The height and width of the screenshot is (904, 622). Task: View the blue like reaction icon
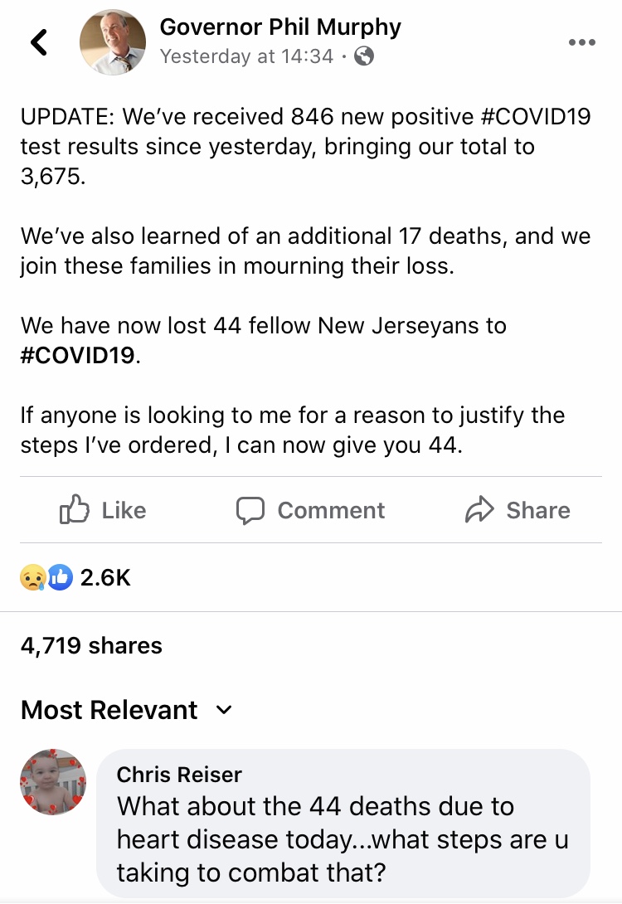coord(60,577)
